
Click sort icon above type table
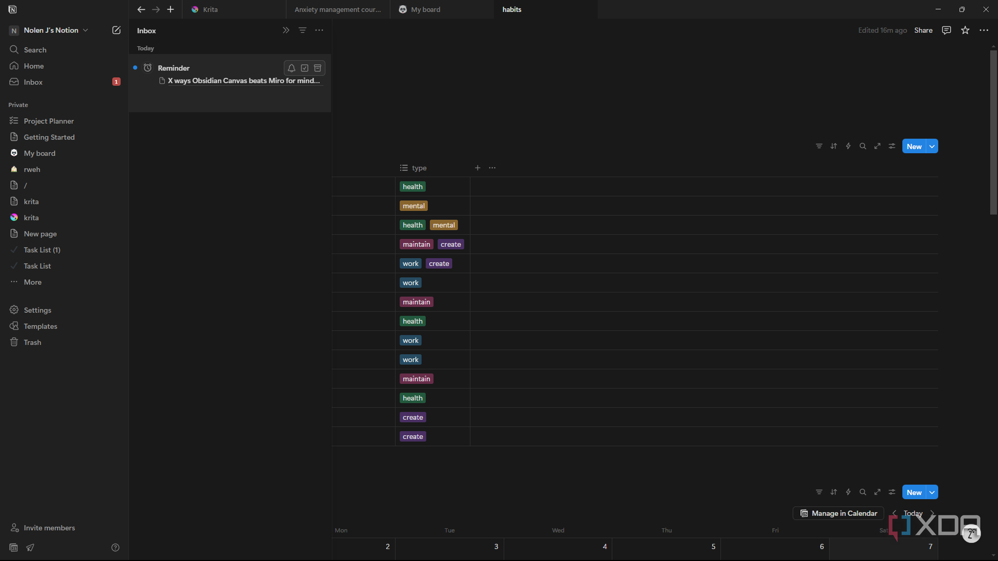pos(834,146)
